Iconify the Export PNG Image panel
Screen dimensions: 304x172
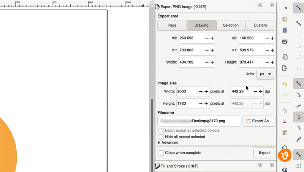click(260, 5)
